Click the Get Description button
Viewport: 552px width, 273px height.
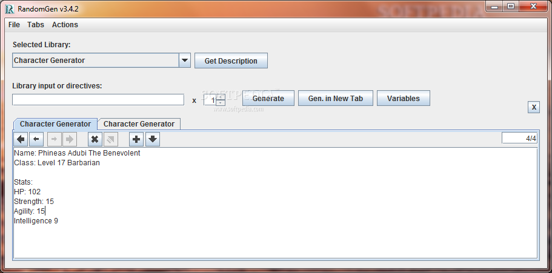pyautogui.click(x=231, y=61)
